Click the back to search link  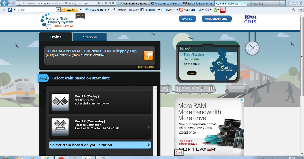[146, 67]
